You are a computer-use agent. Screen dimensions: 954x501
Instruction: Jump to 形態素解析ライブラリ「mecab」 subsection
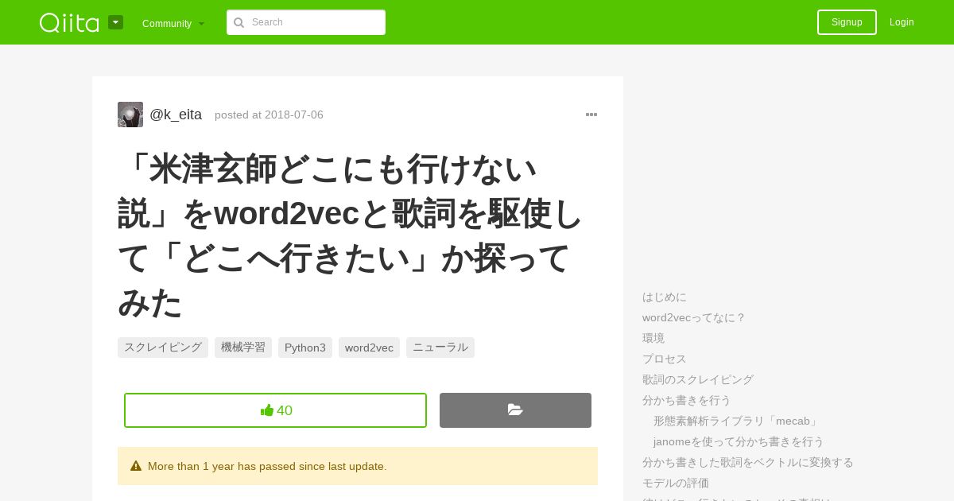point(737,421)
